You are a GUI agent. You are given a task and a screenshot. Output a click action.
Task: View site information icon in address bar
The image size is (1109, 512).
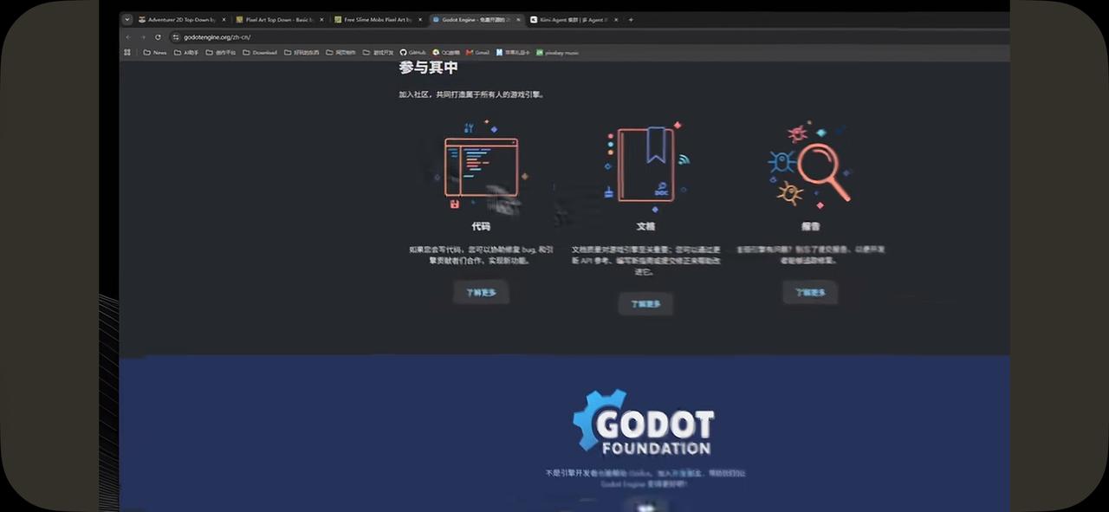(176, 37)
